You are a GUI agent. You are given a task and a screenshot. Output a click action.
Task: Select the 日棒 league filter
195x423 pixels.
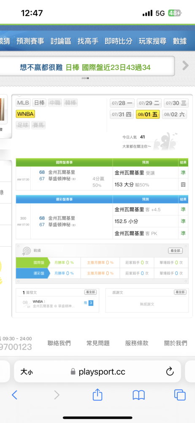pos(39,103)
